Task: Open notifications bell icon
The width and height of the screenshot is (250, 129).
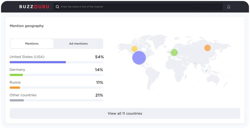Action: coord(229,7)
